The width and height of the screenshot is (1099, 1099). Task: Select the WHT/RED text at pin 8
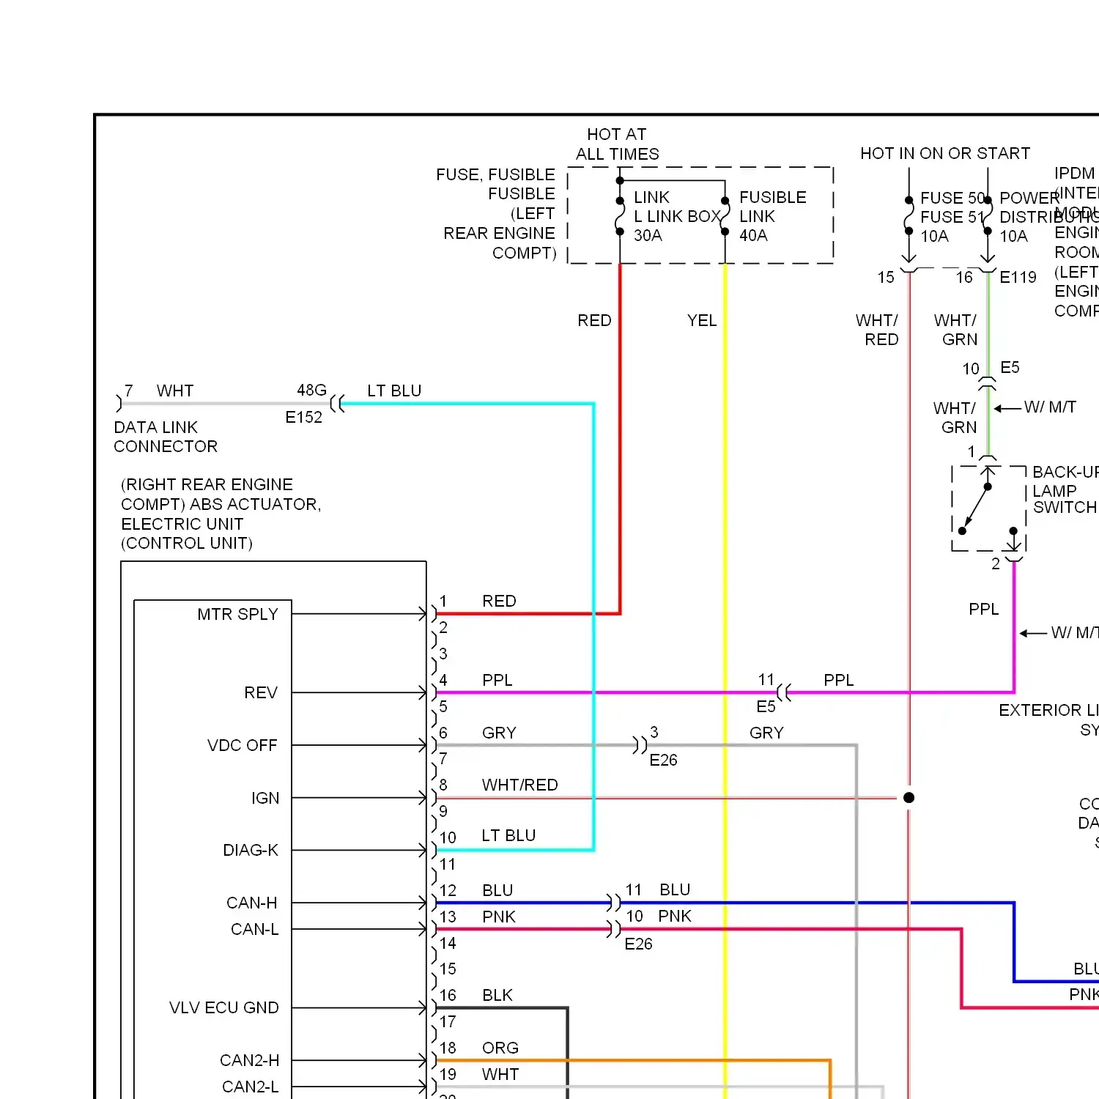click(x=520, y=785)
